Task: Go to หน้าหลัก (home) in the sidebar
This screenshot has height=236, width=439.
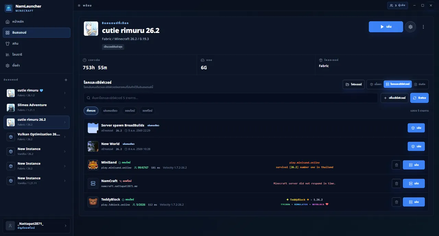Action: (x=37, y=22)
